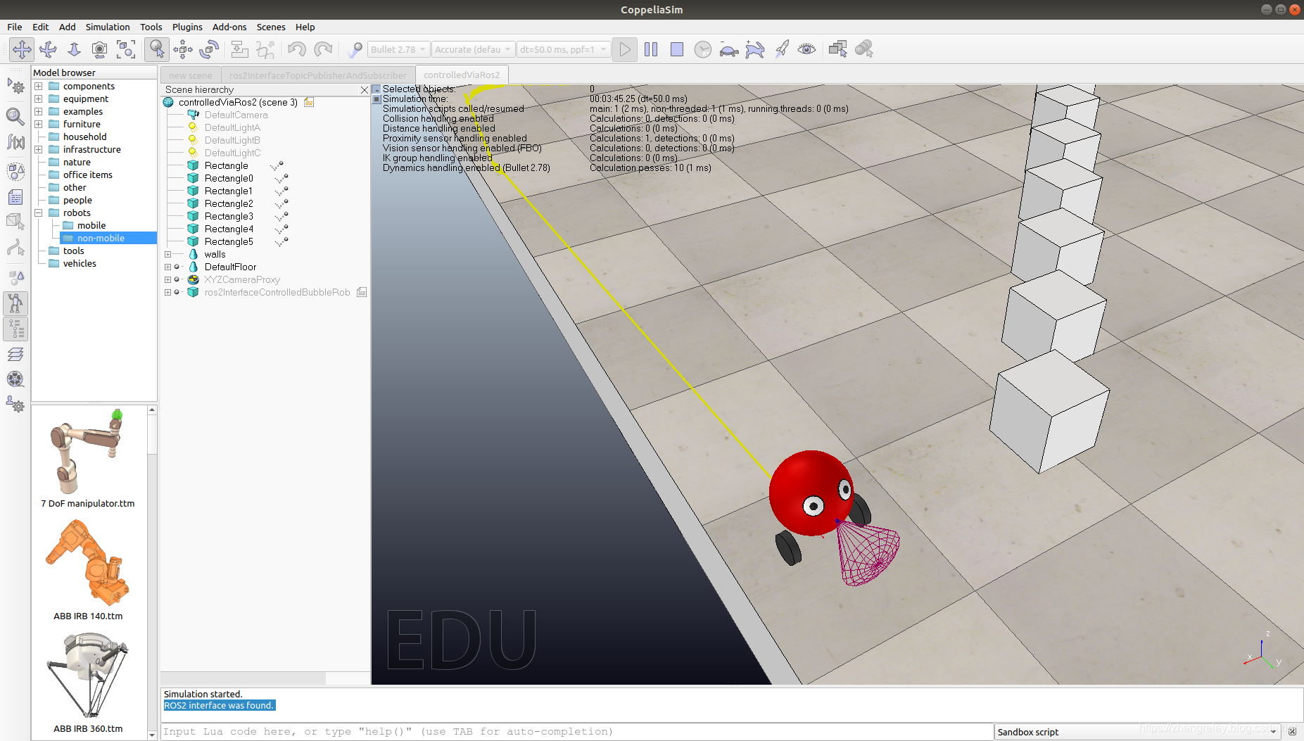Pause the running simulation
This screenshot has height=741, width=1304.
click(651, 49)
